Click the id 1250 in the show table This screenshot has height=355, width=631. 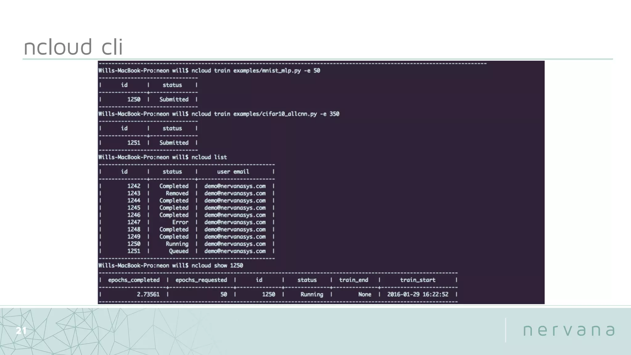[x=269, y=295]
